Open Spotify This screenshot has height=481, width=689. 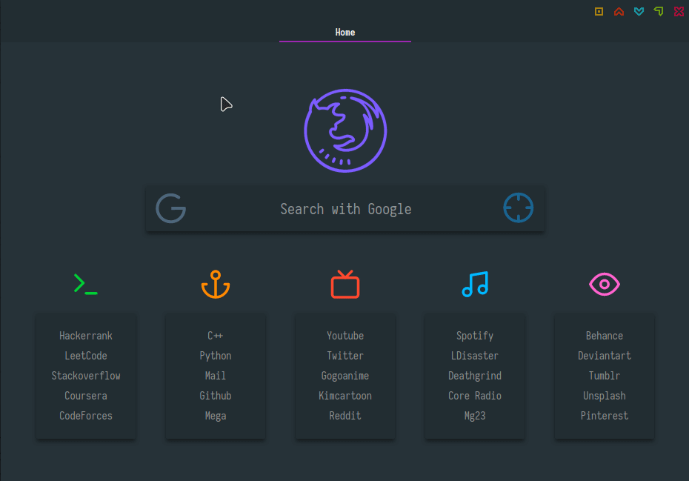pos(474,335)
